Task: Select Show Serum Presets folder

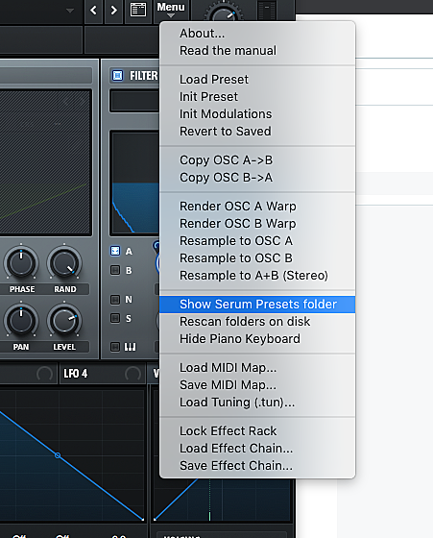Action: click(x=257, y=305)
